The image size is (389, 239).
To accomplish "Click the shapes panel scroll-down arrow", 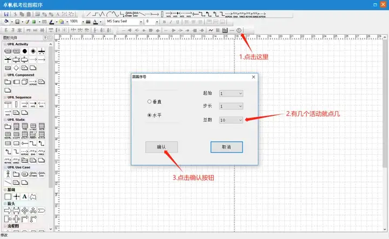I will pos(51,229).
